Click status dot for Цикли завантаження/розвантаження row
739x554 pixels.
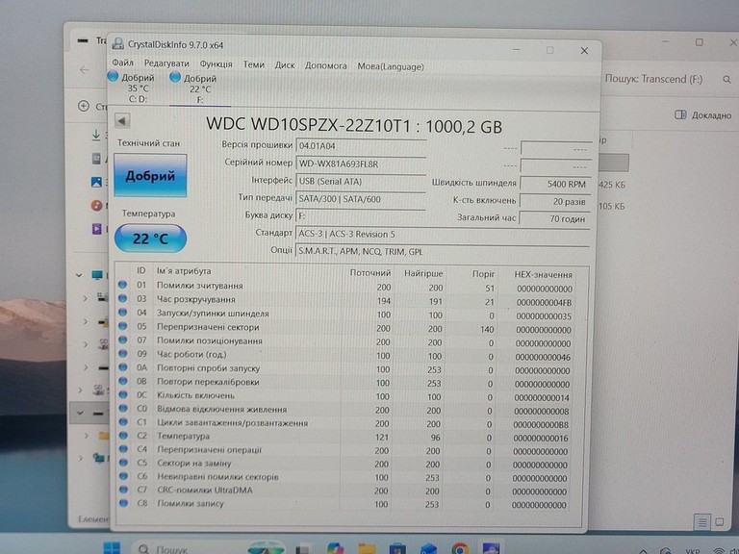point(123,421)
